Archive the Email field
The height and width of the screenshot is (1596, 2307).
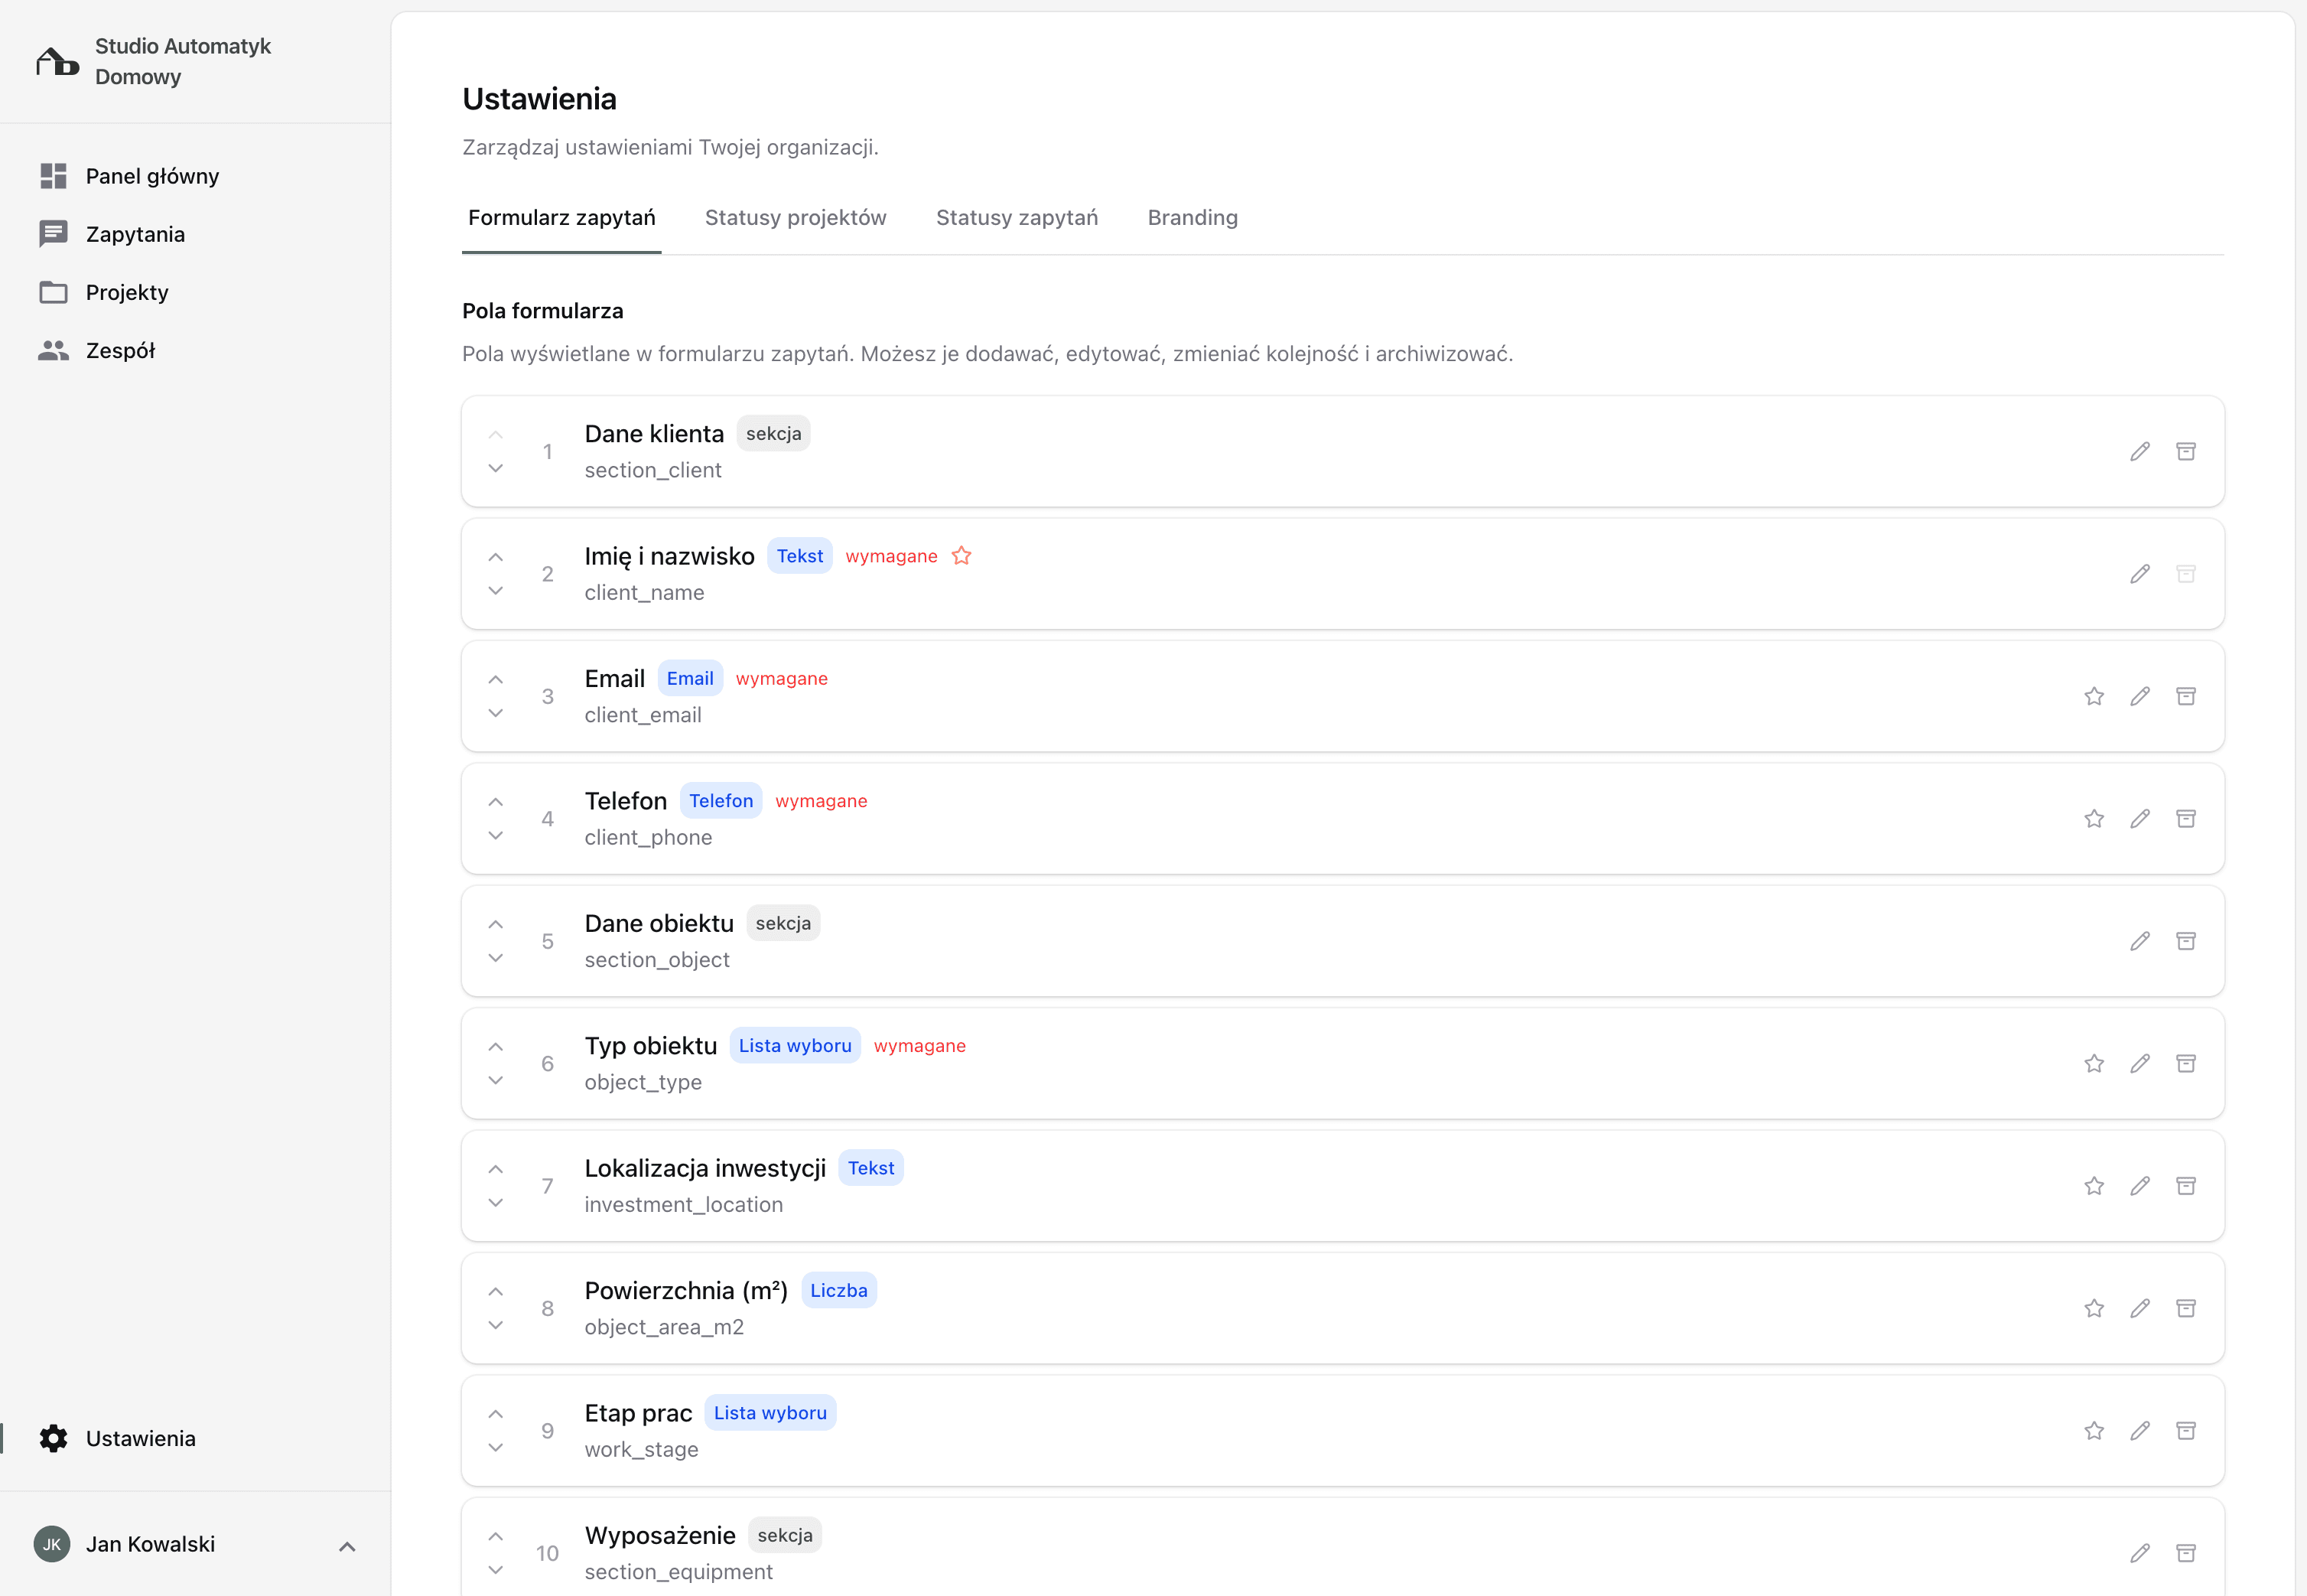[x=2185, y=696]
